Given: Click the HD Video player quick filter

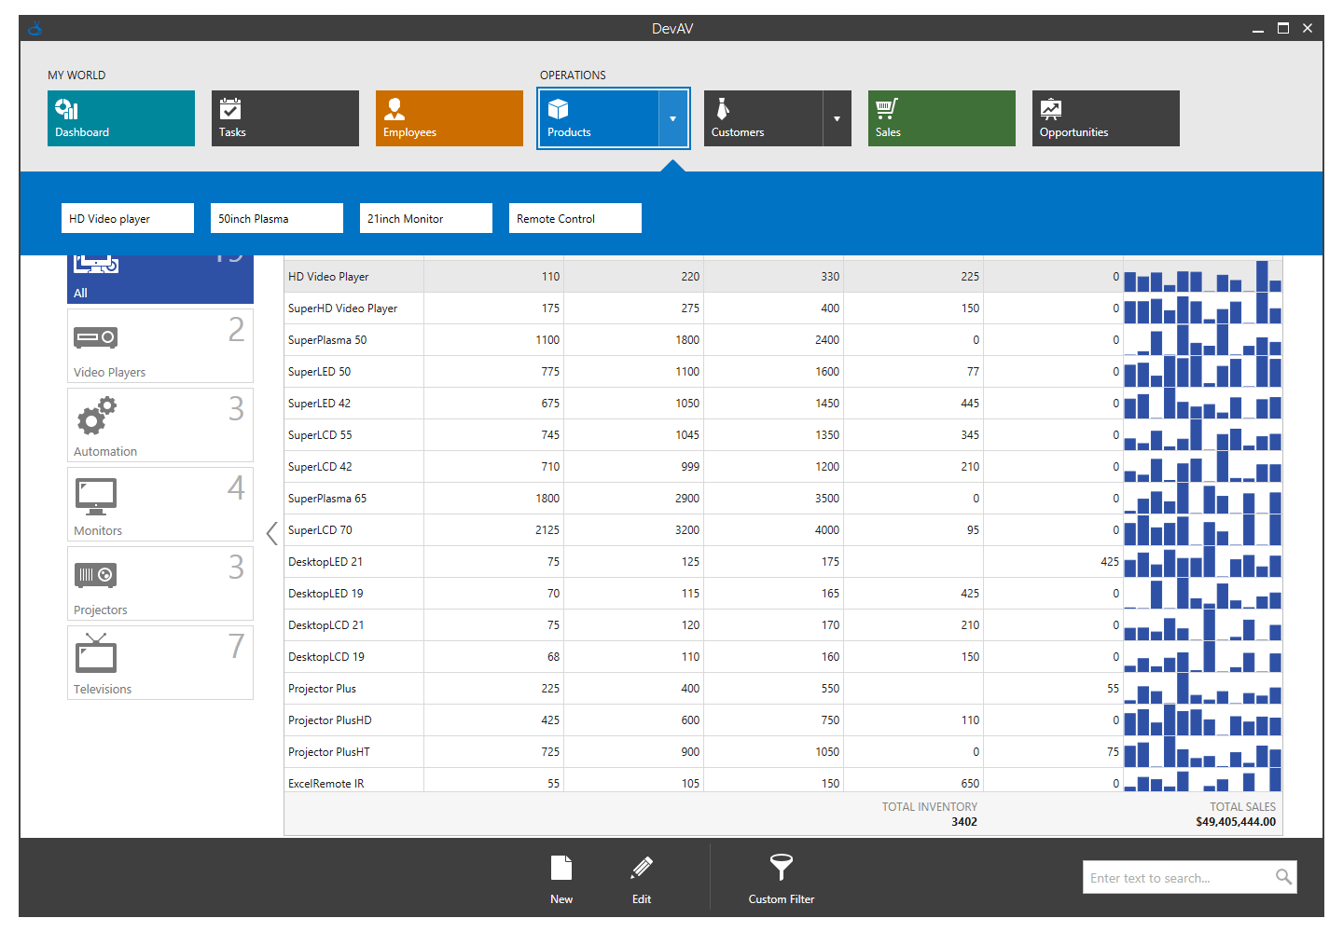Looking at the screenshot, I should click(127, 218).
